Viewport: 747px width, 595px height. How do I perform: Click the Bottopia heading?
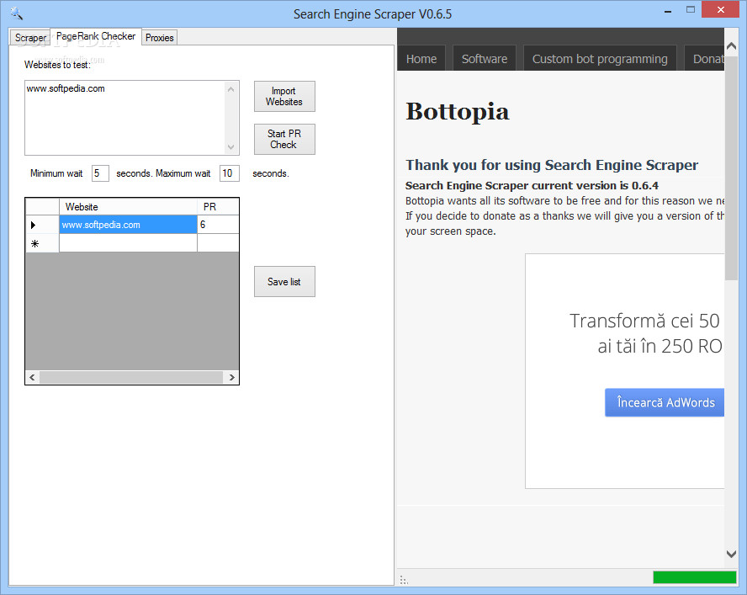click(458, 112)
